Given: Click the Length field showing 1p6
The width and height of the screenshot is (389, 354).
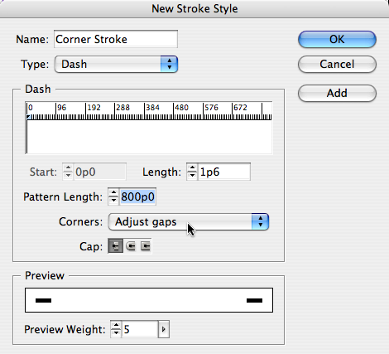Looking at the screenshot, I should (x=224, y=172).
